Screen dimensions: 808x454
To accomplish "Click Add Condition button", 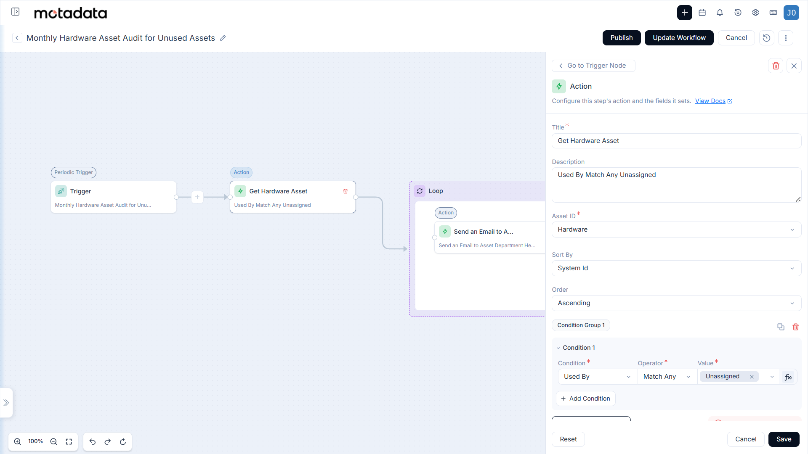I will [586, 399].
